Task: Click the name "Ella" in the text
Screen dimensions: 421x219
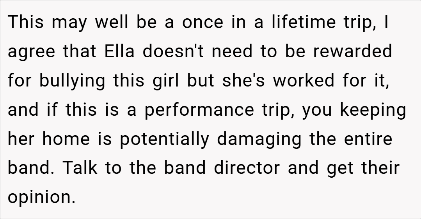Action: pyautogui.click(x=119, y=51)
